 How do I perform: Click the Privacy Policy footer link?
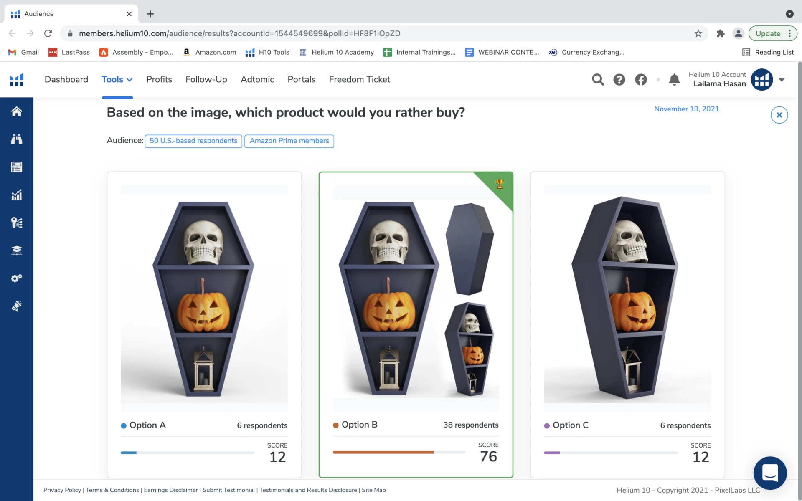[x=62, y=490]
